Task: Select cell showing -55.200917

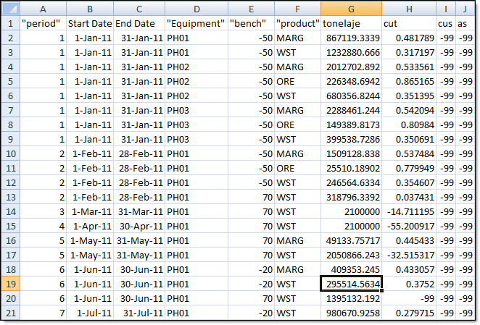Action: click(x=410, y=227)
